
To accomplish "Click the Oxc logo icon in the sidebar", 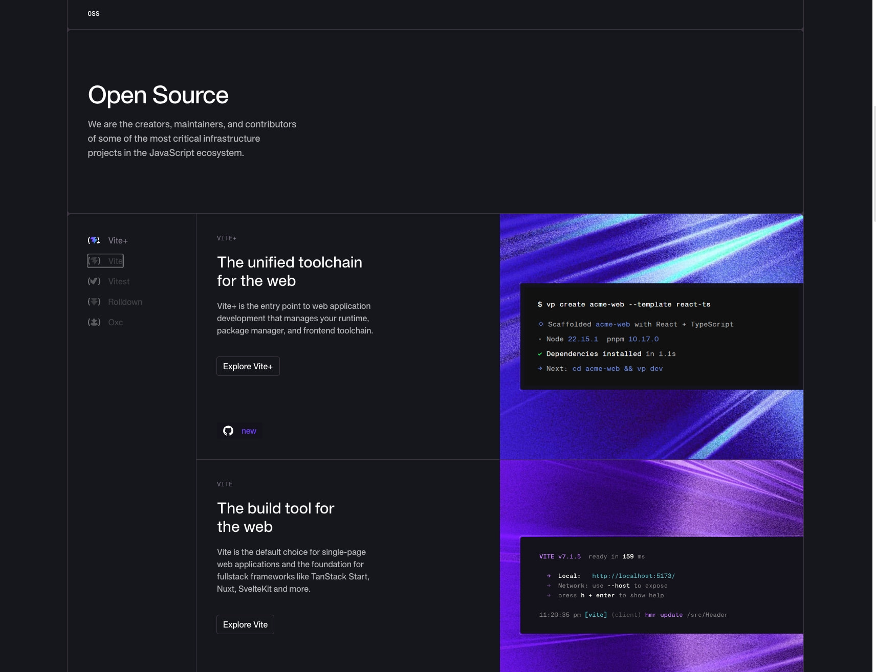I will tap(94, 322).
